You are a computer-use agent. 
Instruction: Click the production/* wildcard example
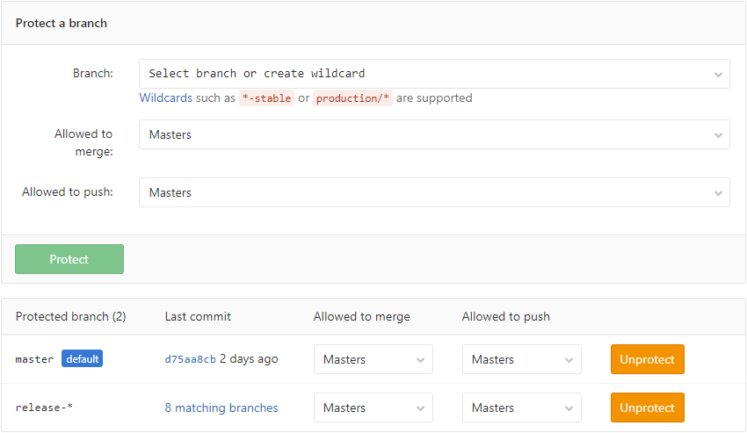(x=352, y=98)
